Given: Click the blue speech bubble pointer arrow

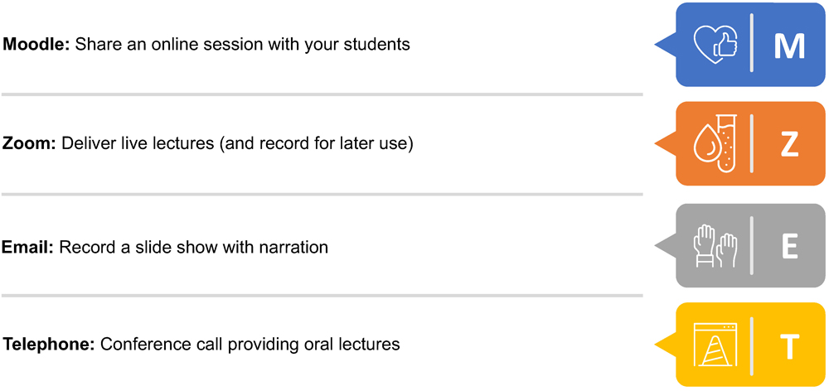Looking at the screenshot, I should pos(665,45).
